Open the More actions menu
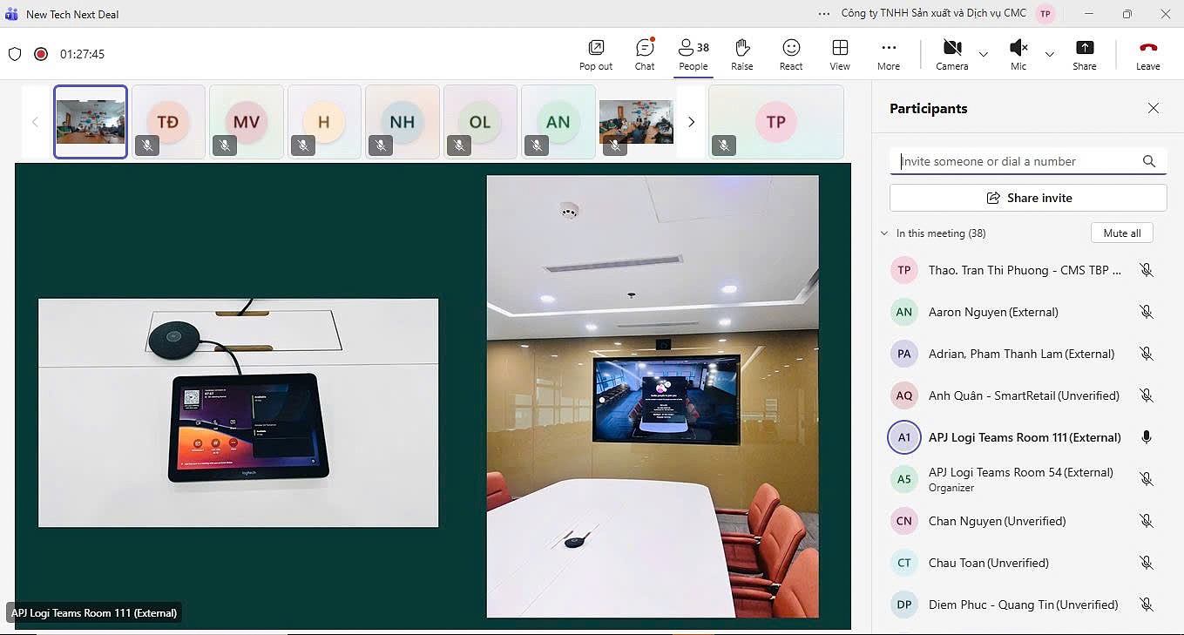Screen dimensions: 1184x635 point(889,54)
